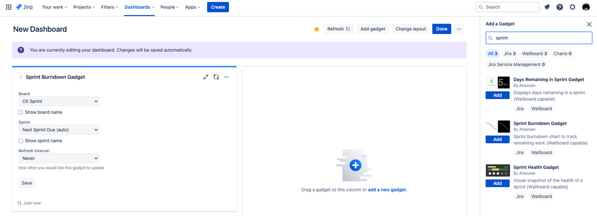The width and height of the screenshot is (597, 216).
Task: Click Wallboard tag under Days Remaining gadget
Action: point(541,109)
